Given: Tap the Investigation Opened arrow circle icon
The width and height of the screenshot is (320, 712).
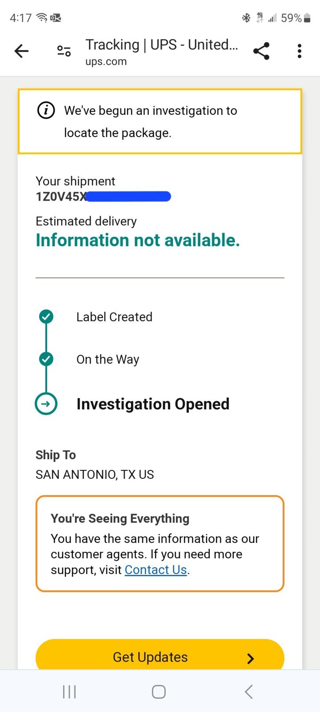Looking at the screenshot, I should tap(46, 404).
